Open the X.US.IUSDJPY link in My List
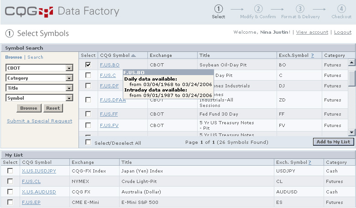The width and height of the screenshot is (356, 208). coord(39,171)
